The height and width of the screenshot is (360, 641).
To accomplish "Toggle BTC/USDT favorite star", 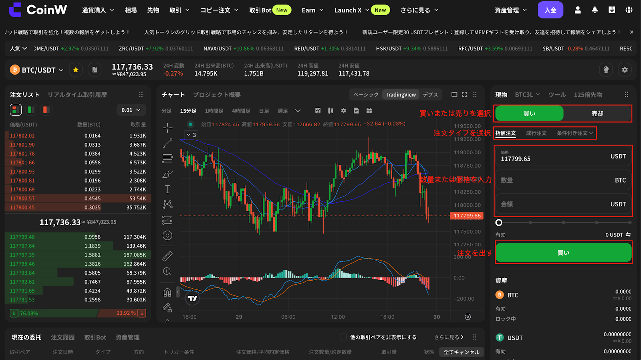I will tap(76, 70).
